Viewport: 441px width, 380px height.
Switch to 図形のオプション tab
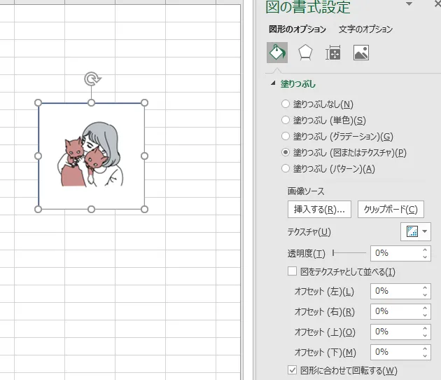click(x=297, y=29)
